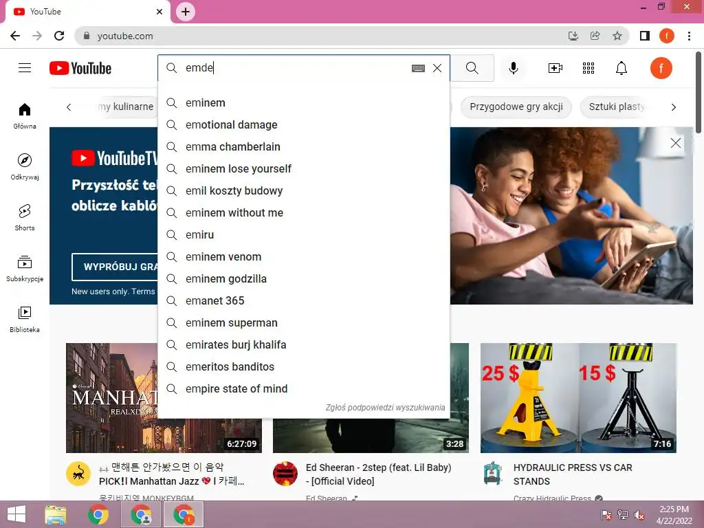Open the Manhattan Jazz video thumbnail
Viewport: 704px width, 528px height.
pos(112,398)
